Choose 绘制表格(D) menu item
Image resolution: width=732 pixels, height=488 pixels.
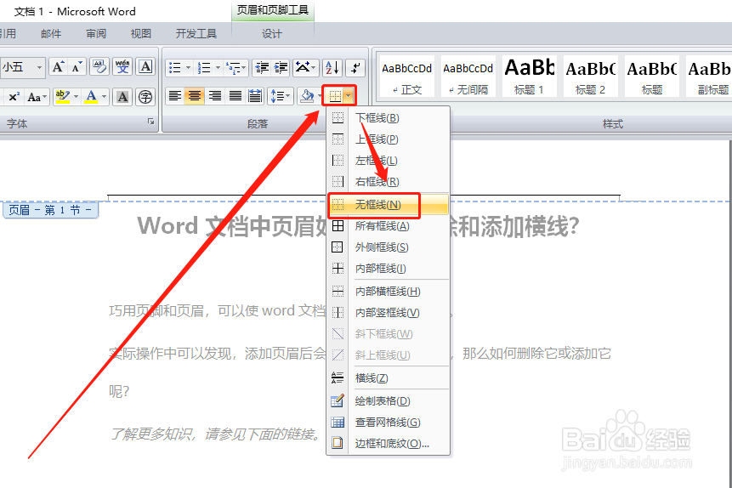click(388, 401)
